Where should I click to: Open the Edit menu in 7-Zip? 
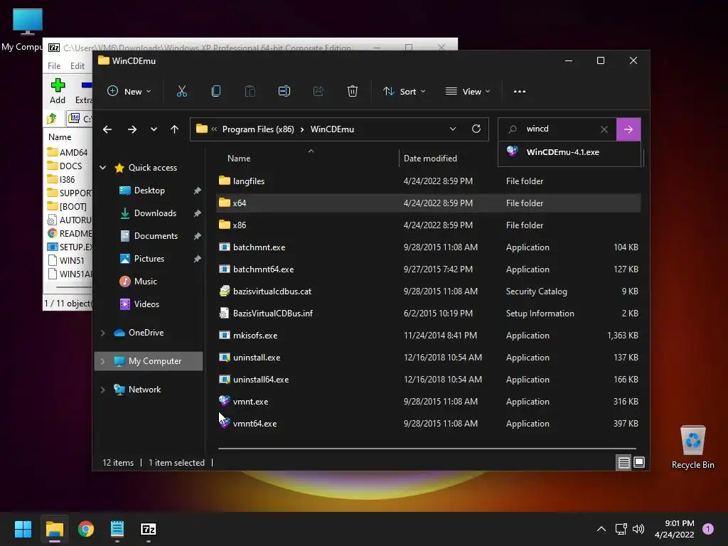click(77, 66)
